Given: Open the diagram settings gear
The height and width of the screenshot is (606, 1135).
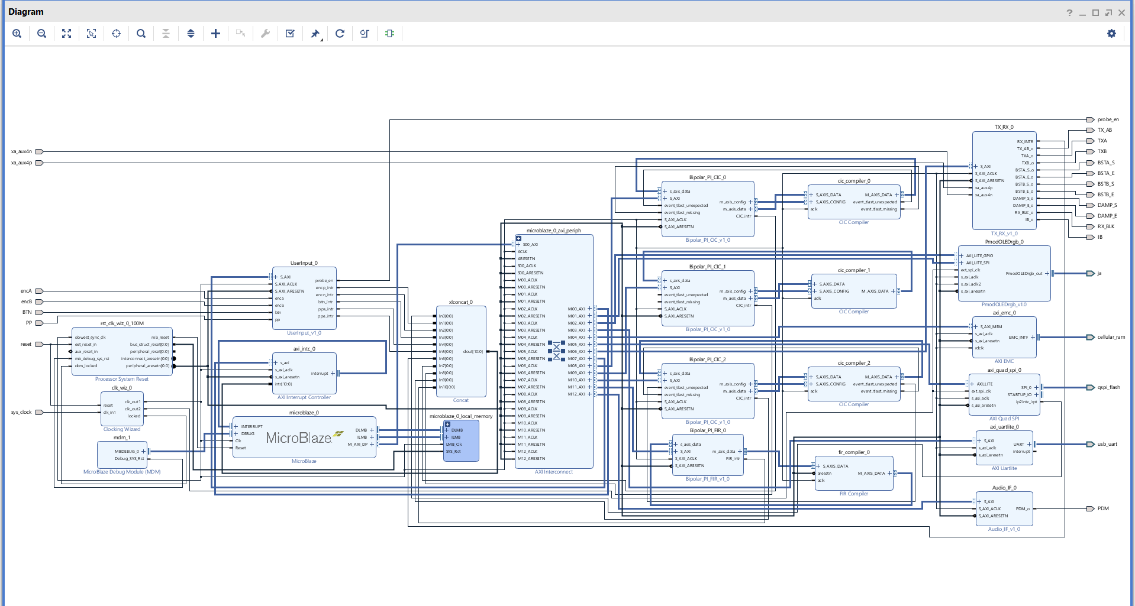Looking at the screenshot, I should tap(1111, 34).
